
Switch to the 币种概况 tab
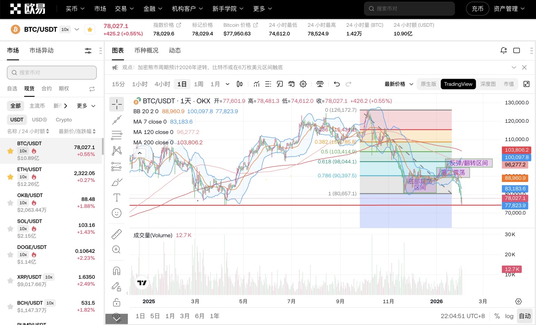click(x=146, y=51)
